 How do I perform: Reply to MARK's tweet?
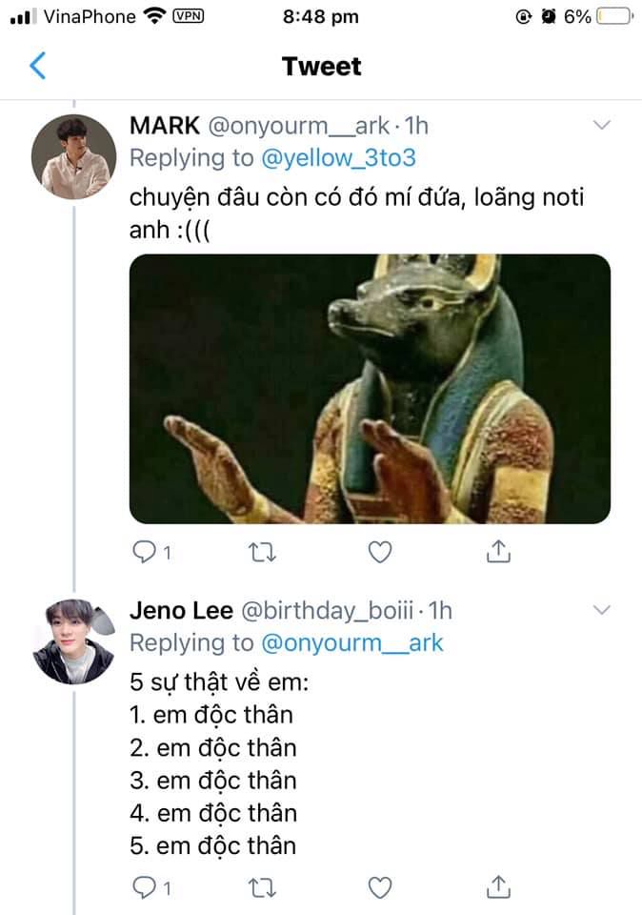pos(144,551)
